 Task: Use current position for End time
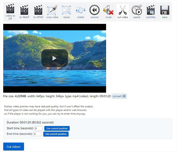[56, 134]
